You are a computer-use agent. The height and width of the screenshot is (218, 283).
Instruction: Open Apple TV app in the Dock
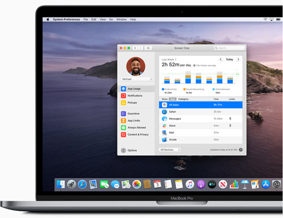(x=212, y=184)
